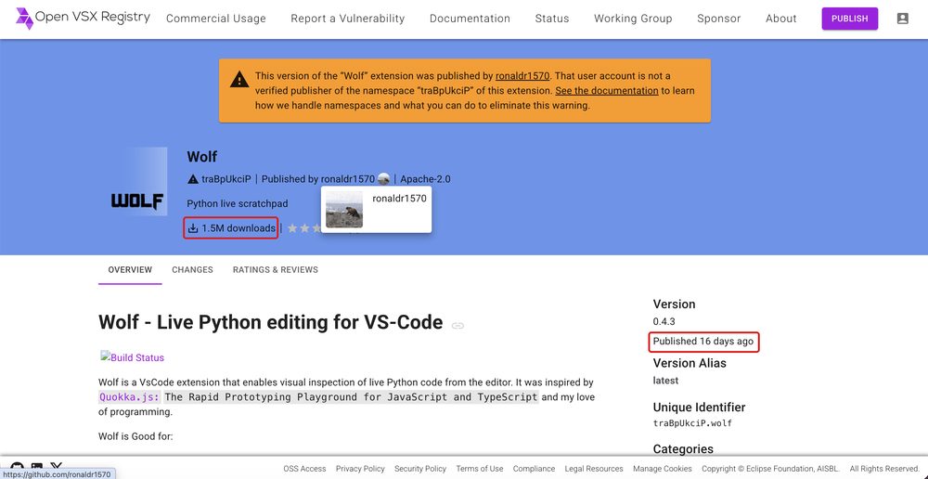Click the '1.5M downloads' text
Viewport: 928px width, 479px height.
(x=238, y=228)
